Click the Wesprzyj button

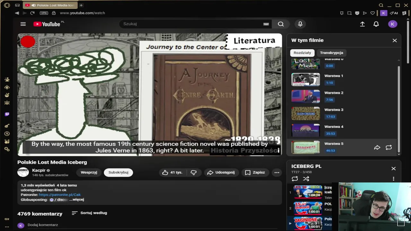pyautogui.click(x=89, y=172)
